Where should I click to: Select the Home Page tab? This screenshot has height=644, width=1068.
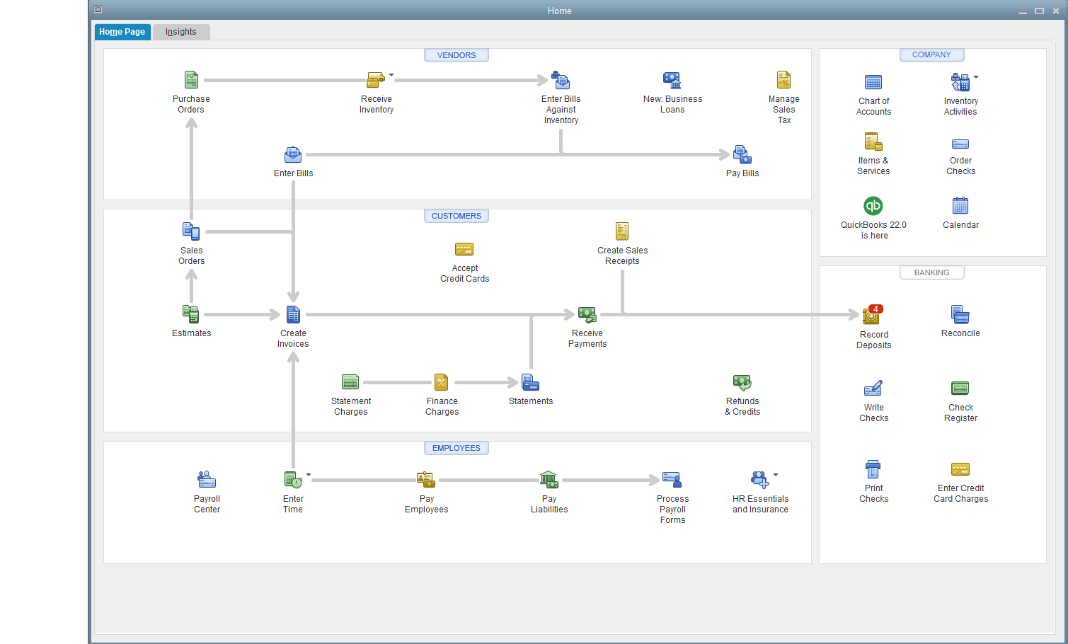coord(122,31)
